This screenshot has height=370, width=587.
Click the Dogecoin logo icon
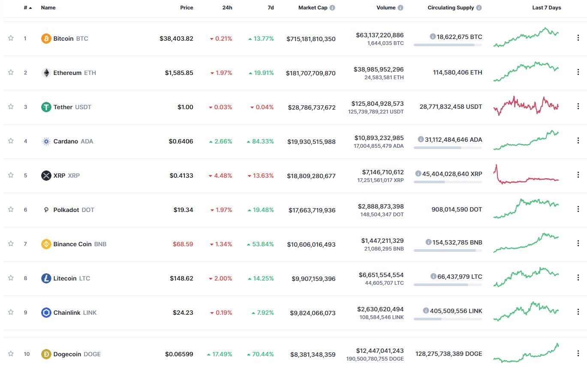coord(46,354)
